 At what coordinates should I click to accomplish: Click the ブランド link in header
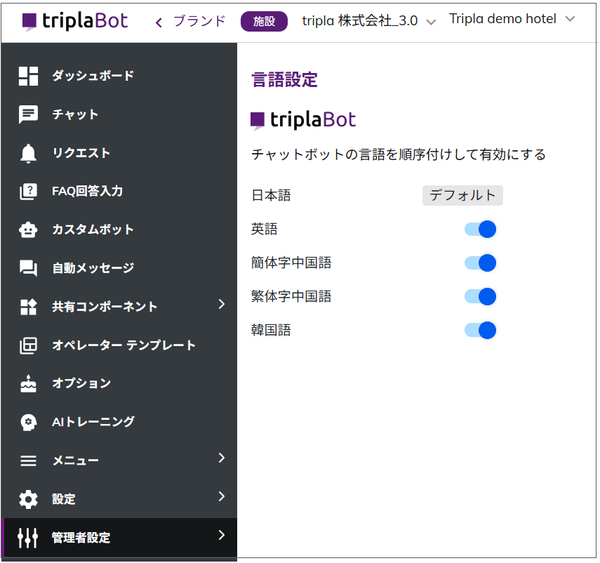(x=199, y=21)
